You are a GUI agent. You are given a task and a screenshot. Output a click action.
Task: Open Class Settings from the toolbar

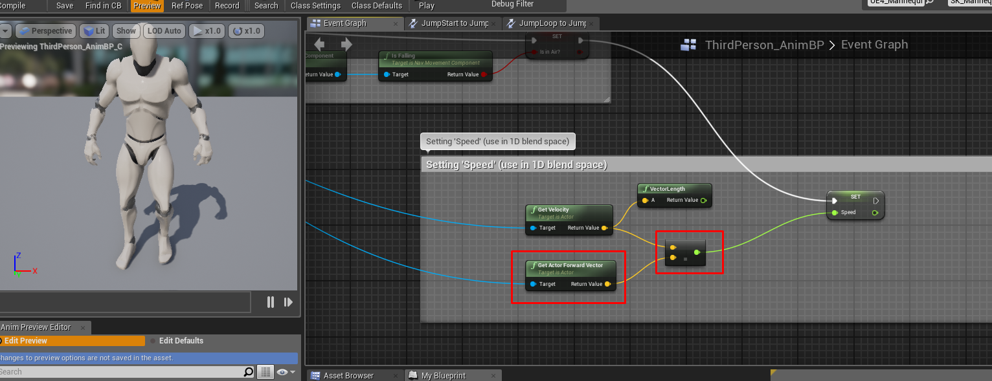tap(315, 6)
